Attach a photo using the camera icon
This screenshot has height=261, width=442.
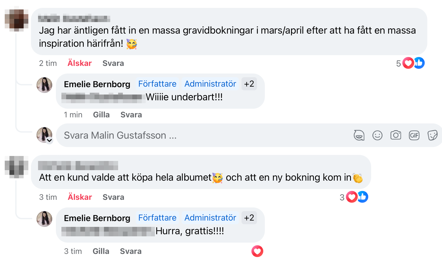(x=396, y=135)
